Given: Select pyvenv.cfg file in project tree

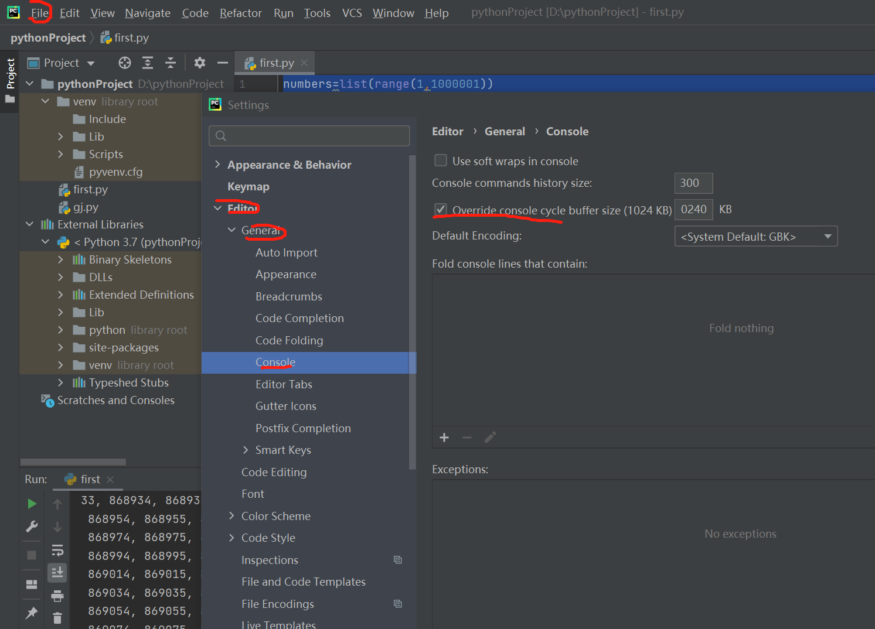Looking at the screenshot, I should (115, 172).
